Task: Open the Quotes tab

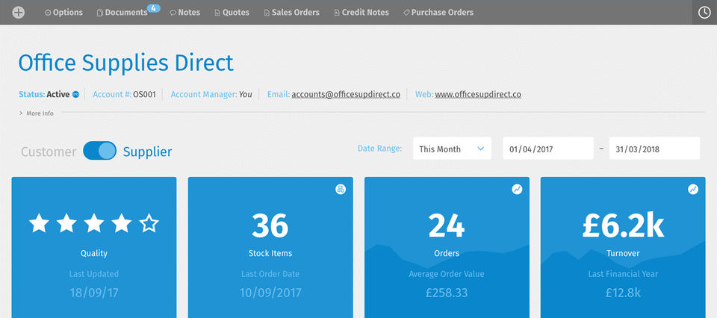Action: [x=232, y=13]
